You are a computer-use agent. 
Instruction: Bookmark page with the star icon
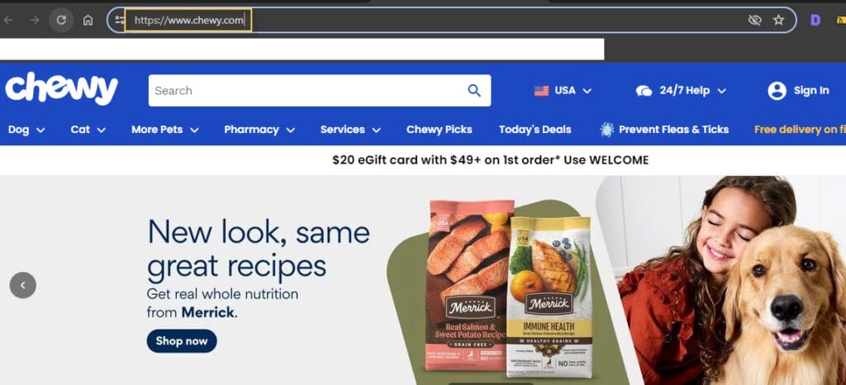(x=778, y=21)
